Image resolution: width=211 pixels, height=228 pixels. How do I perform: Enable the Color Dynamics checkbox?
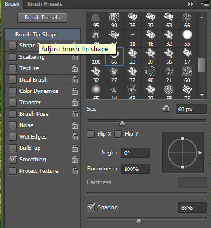13,91
